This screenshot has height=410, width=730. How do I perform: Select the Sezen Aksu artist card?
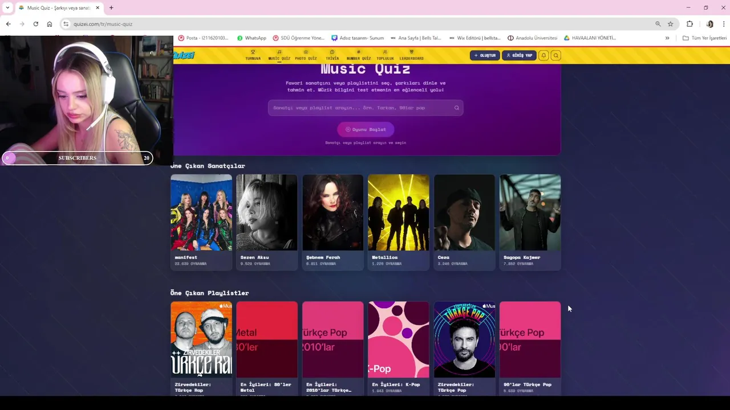[x=267, y=222]
